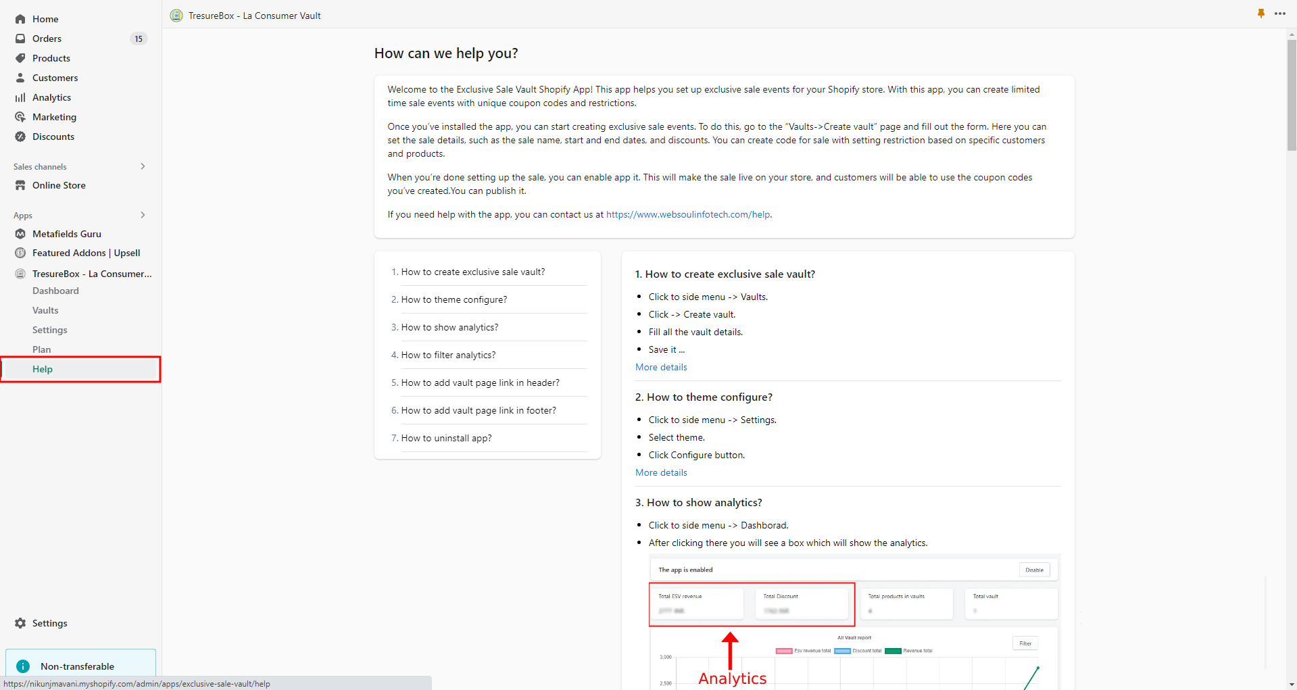Viewport: 1297px width, 690px height.
Task: Click the Metafields Guru app icon
Action: point(20,234)
